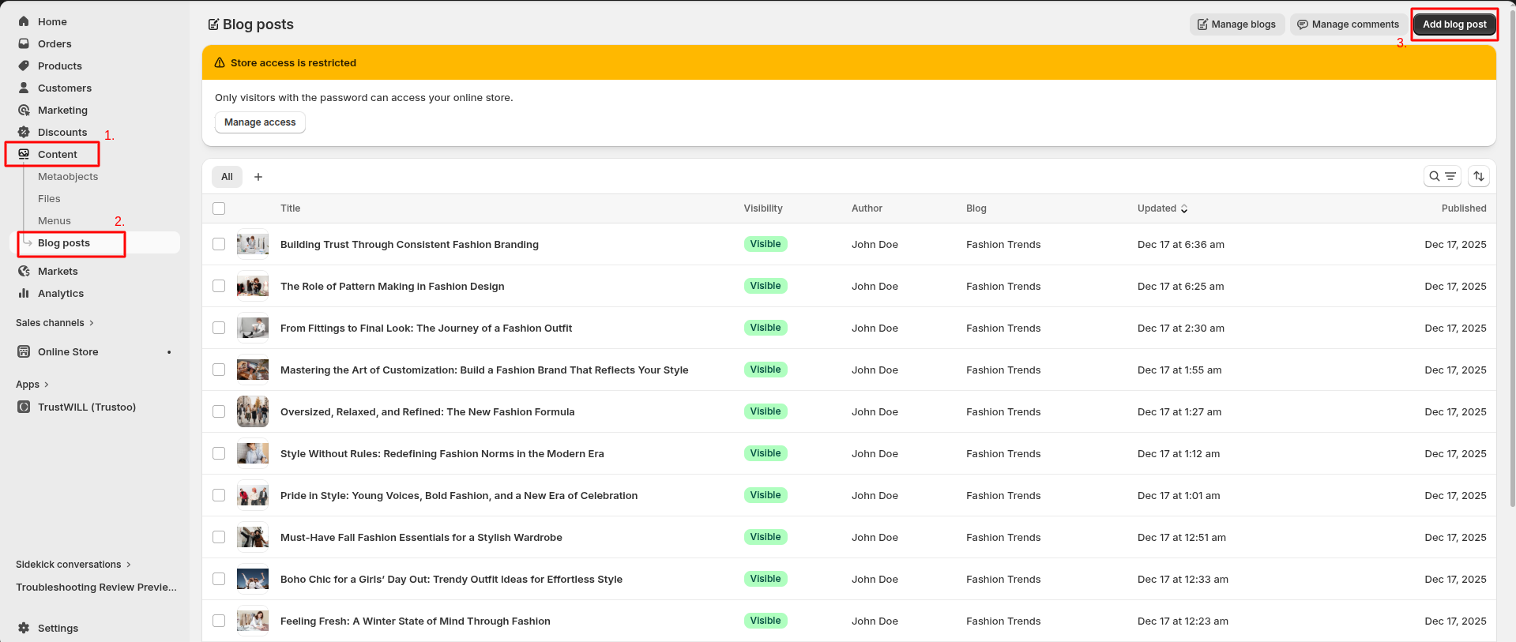Click Fashion Trends for Style Without Rules
The image size is (1516, 642).
(x=1003, y=454)
